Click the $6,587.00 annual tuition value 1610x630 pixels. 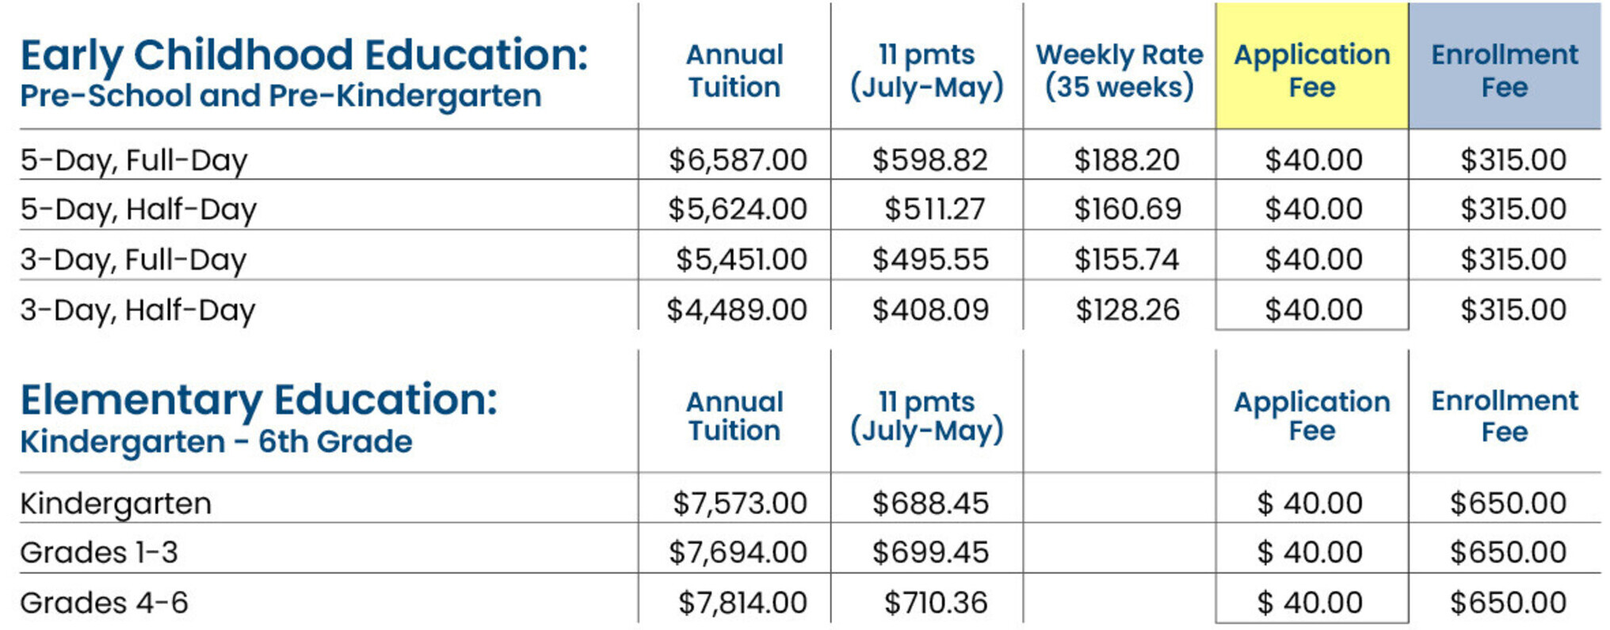pyautogui.click(x=738, y=160)
